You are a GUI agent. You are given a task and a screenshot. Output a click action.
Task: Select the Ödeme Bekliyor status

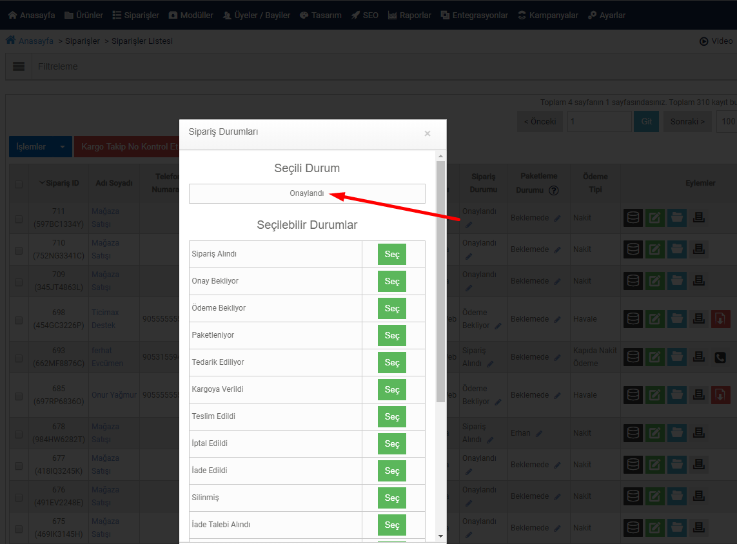[392, 309]
